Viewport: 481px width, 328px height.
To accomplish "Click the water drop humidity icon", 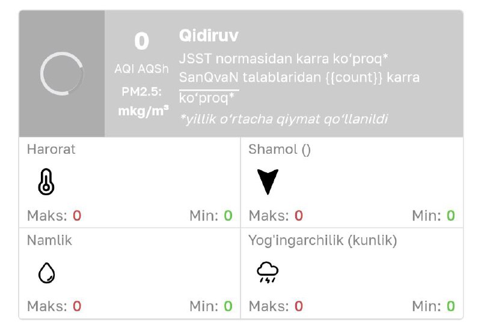I will [x=47, y=273].
